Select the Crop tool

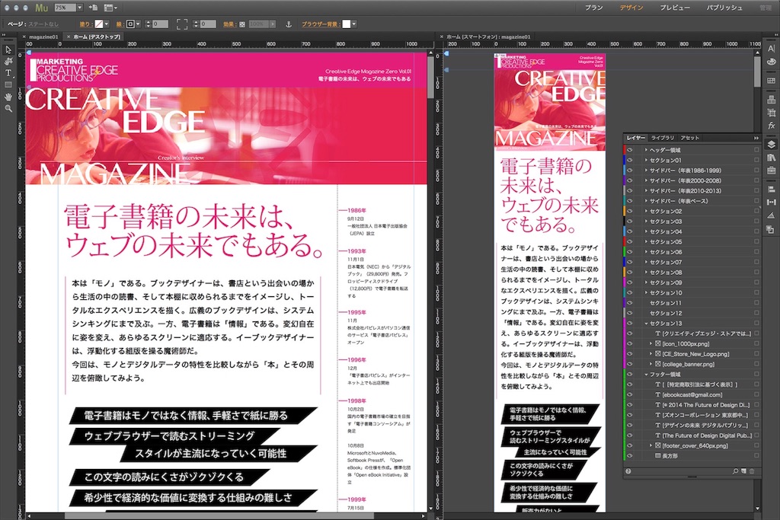click(8, 61)
